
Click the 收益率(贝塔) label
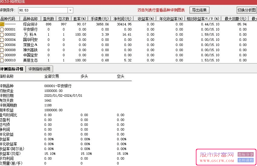coord(10,154)
